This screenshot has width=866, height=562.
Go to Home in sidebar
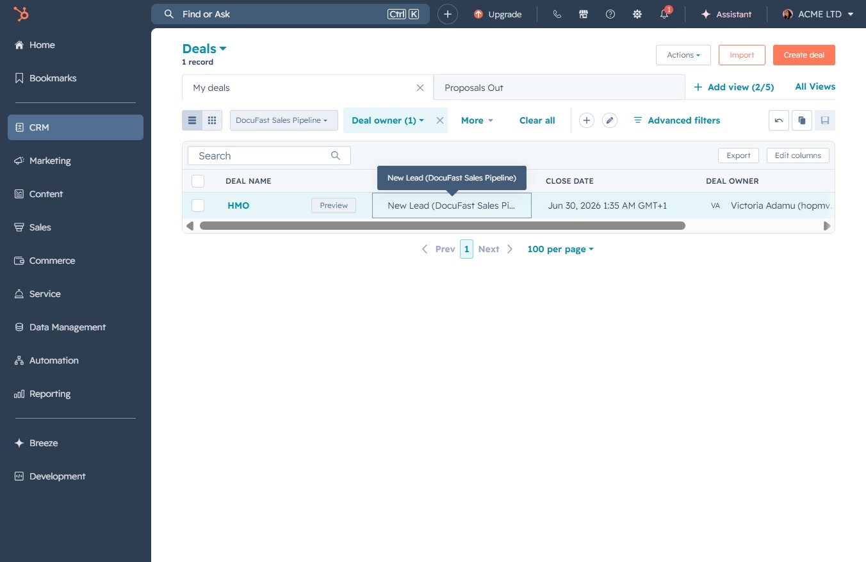[x=76, y=45]
